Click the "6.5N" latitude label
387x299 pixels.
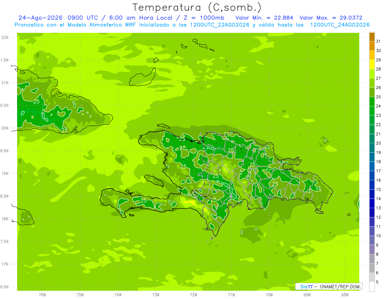(x=5, y=287)
